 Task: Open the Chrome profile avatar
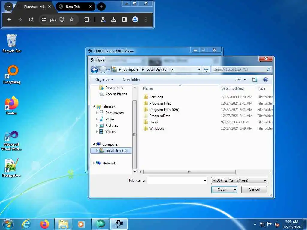(135, 19)
